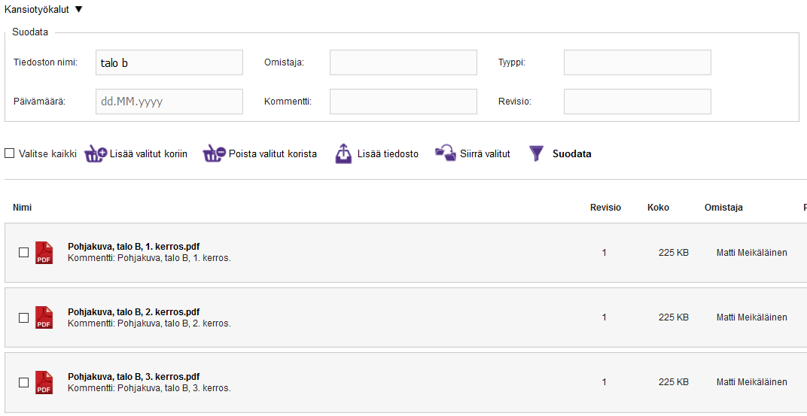Image resolution: width=807 pixels, height=416 pixels.
Task: Click the Omistaja filter text field
Action: 403,62
